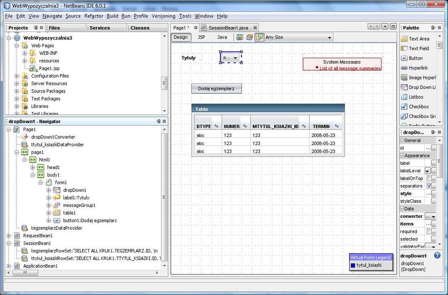The image size is (448, 295).
Task: Collapse the General properties section
Action: [402, 140]
